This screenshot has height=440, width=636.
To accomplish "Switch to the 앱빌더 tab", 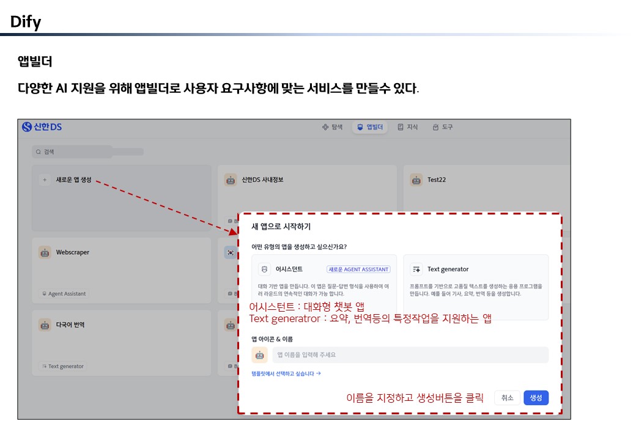I will [x=370, y=127].
